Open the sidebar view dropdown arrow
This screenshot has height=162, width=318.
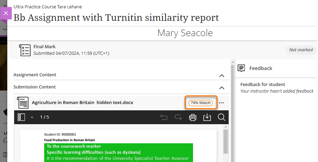tap(32, 117)
